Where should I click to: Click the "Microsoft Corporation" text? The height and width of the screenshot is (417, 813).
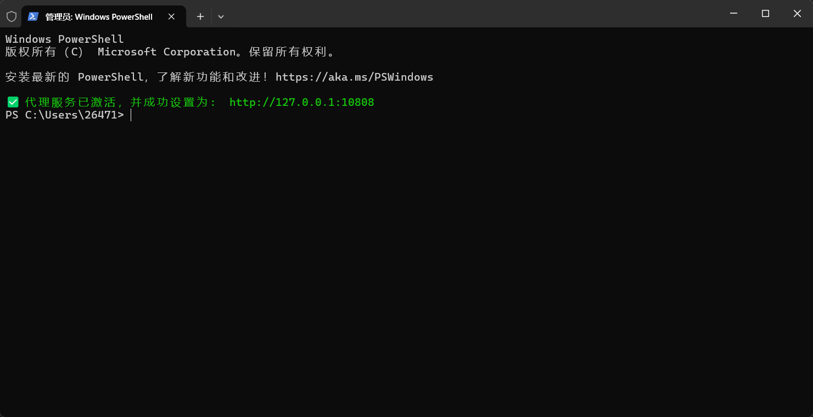166,52
